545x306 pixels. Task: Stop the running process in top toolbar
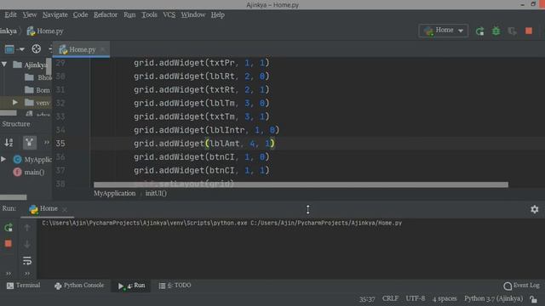point(529,31)
